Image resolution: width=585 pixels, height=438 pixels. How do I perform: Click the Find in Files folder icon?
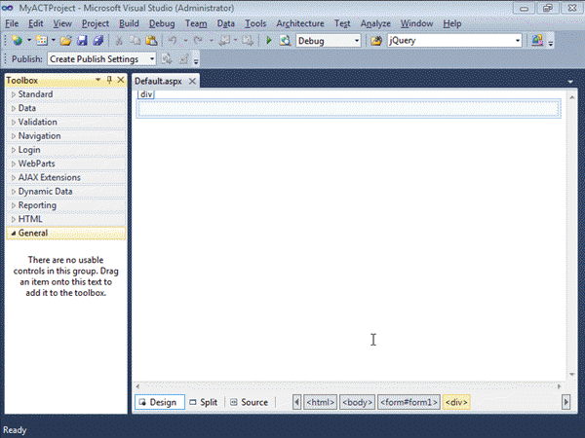(x=376, y=40)
